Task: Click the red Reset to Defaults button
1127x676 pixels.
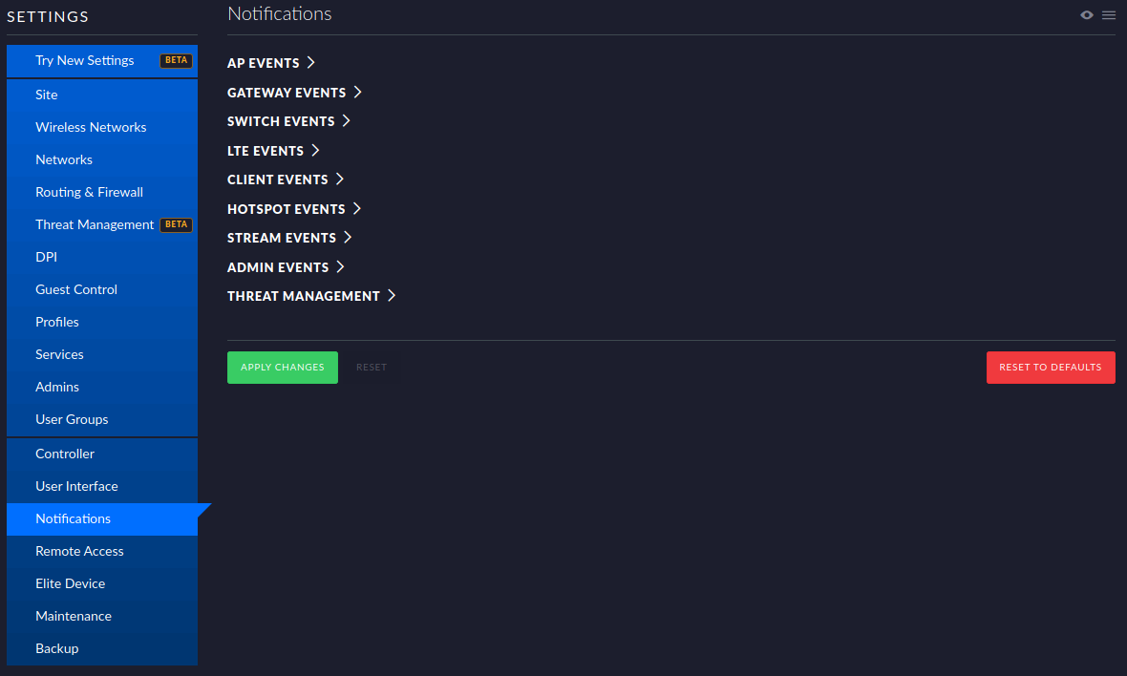Action: click(1050, 367)
